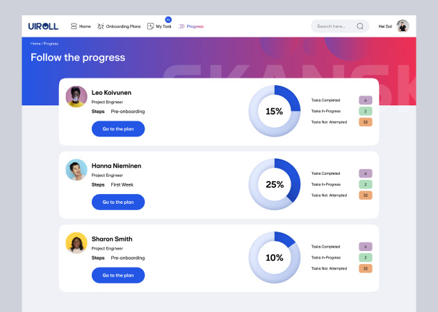Click Hanna Nieminen's 25% progress ring
438x312 pixels.
275,184
